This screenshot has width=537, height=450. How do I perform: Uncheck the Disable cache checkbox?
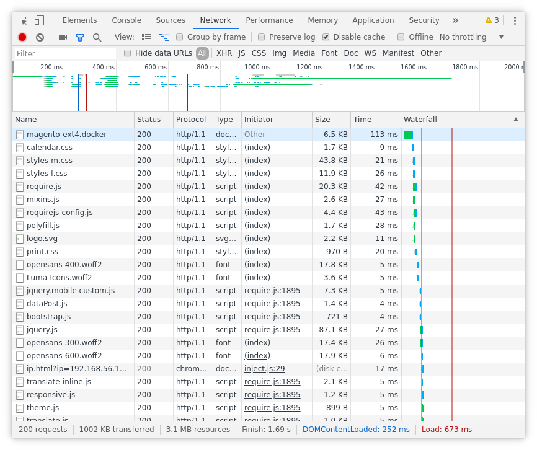pyautogui.click(x=325, y=37)
